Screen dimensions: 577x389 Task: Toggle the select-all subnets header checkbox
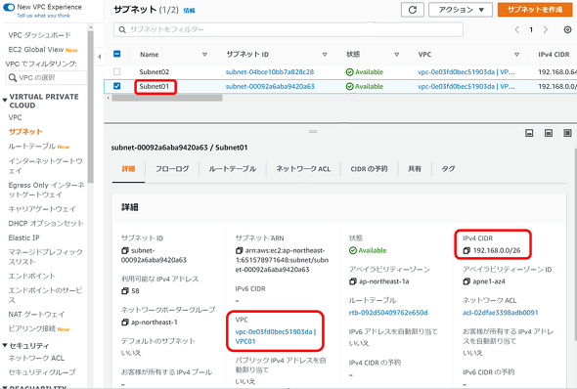[x=116, y=54]
